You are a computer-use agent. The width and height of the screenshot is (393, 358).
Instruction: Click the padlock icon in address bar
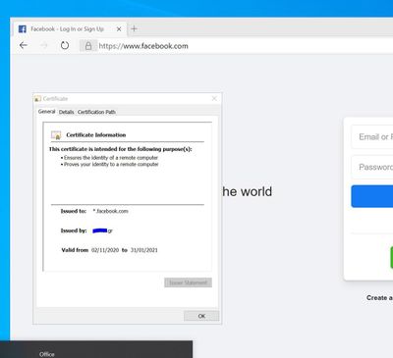coord(88,46)
